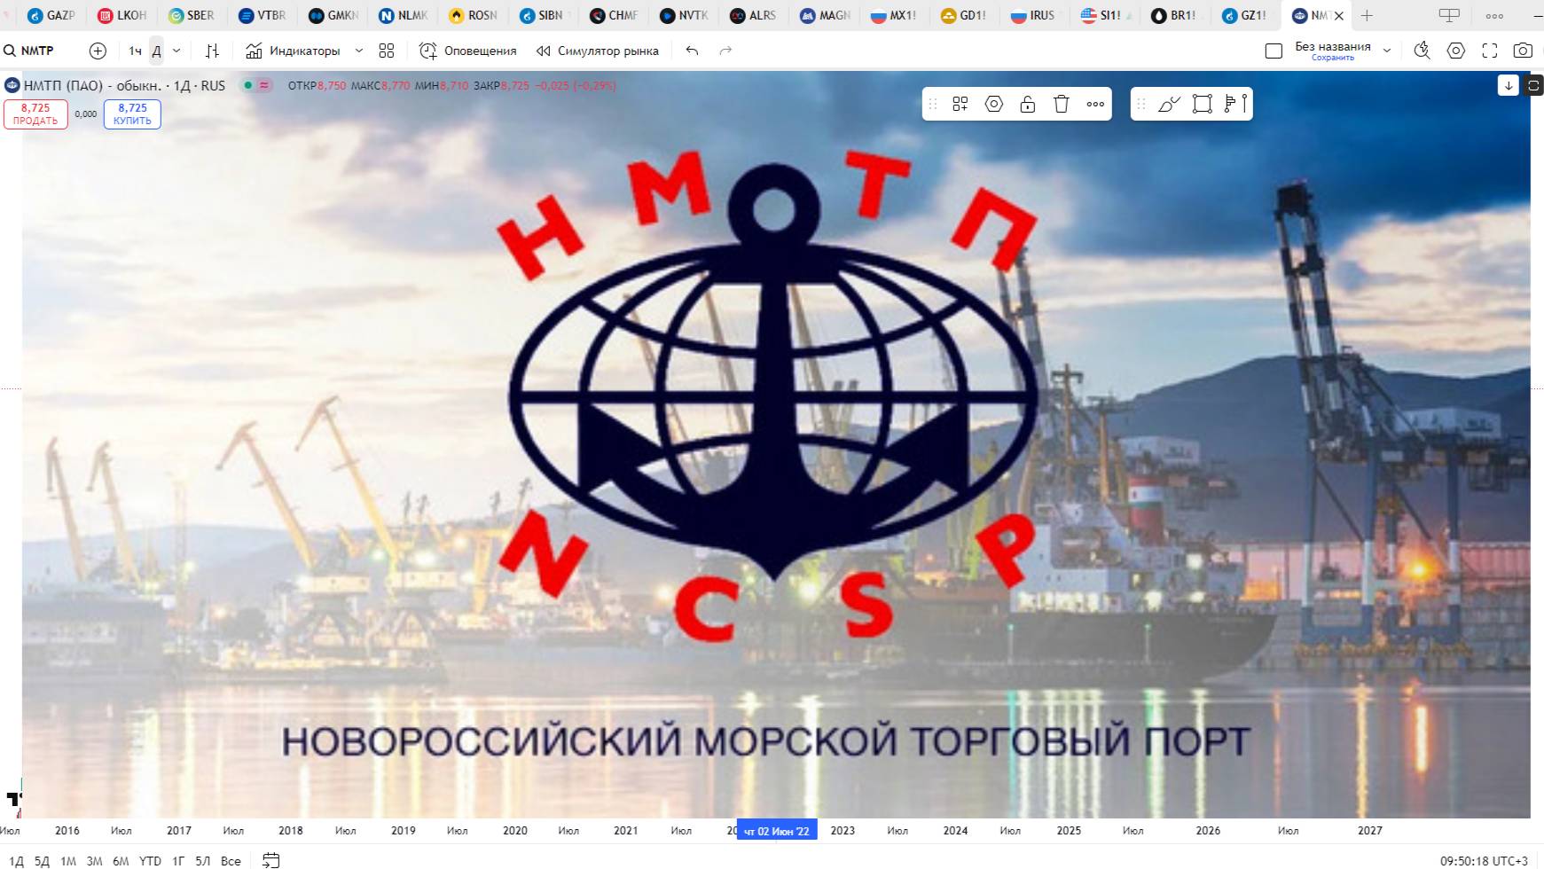Go to the ALRS tab
This screenshot has width=1544, height=869.
click(753, 15)
